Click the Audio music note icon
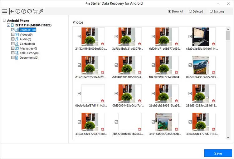Viewport: 234px width, 159px height. pyautogui.click(x=17, y=39)
